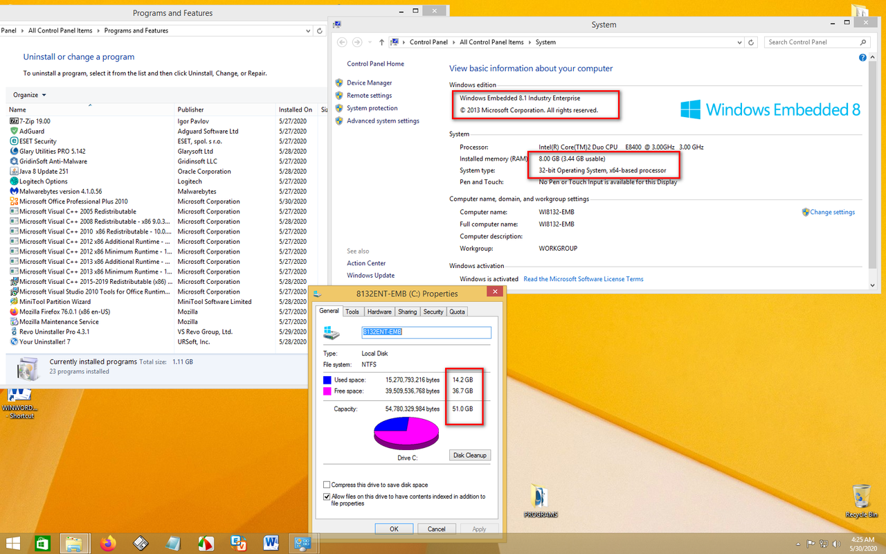Viewport: 886px width, 554px height.
Task: Enable Compress this drive to save disk space
Action: pyautogui.click(x=327, y=485)
